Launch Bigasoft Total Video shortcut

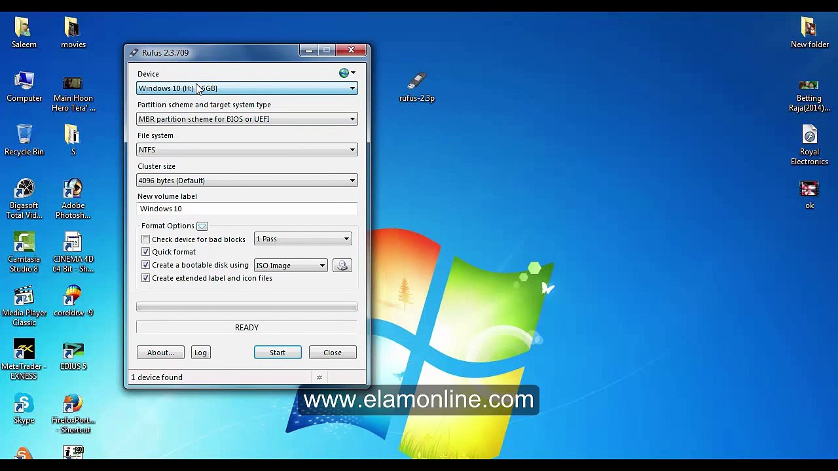[x=24, y=199]
